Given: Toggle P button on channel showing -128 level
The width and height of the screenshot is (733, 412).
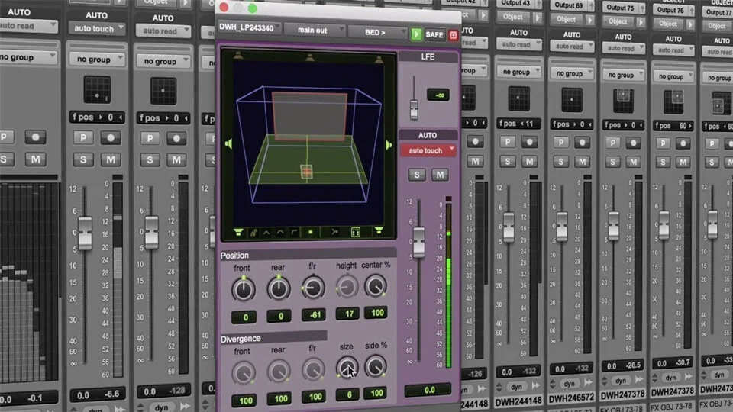Looking at the screenshot, I should [150, 138].
